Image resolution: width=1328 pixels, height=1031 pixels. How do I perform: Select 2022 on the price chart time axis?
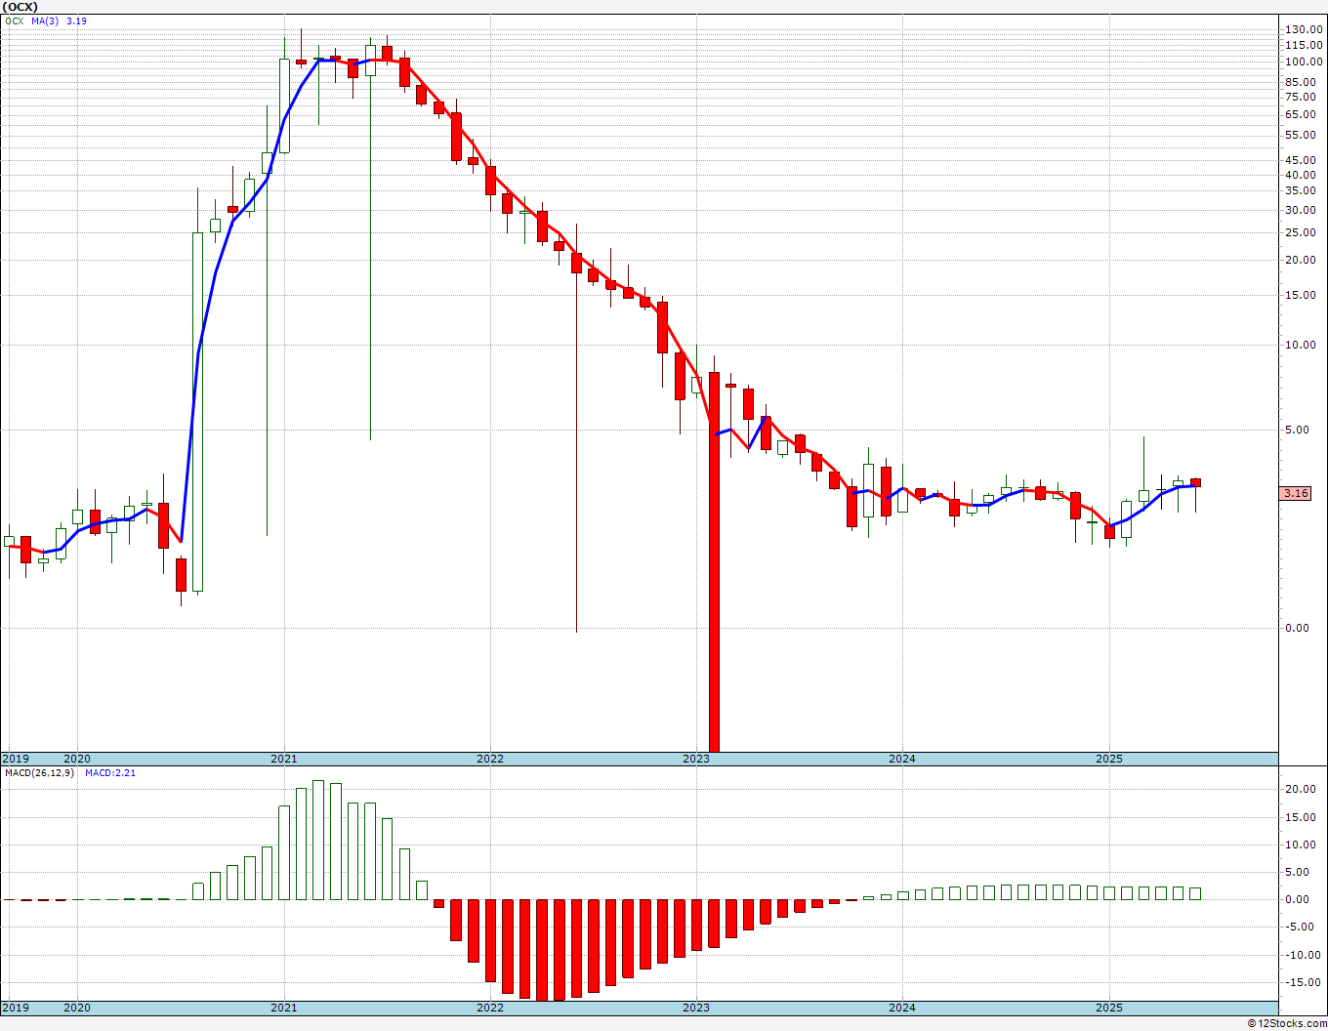coord(490,759)
